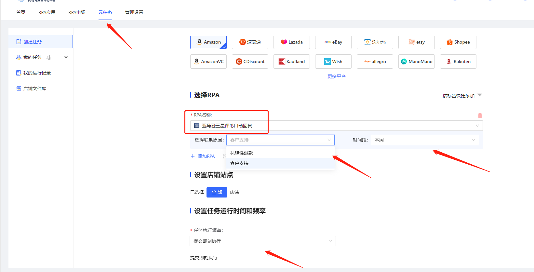Viewport: 534px width, 272px height.
Task: Switch to RPA应用 tab
Action: tap(47, 12)
